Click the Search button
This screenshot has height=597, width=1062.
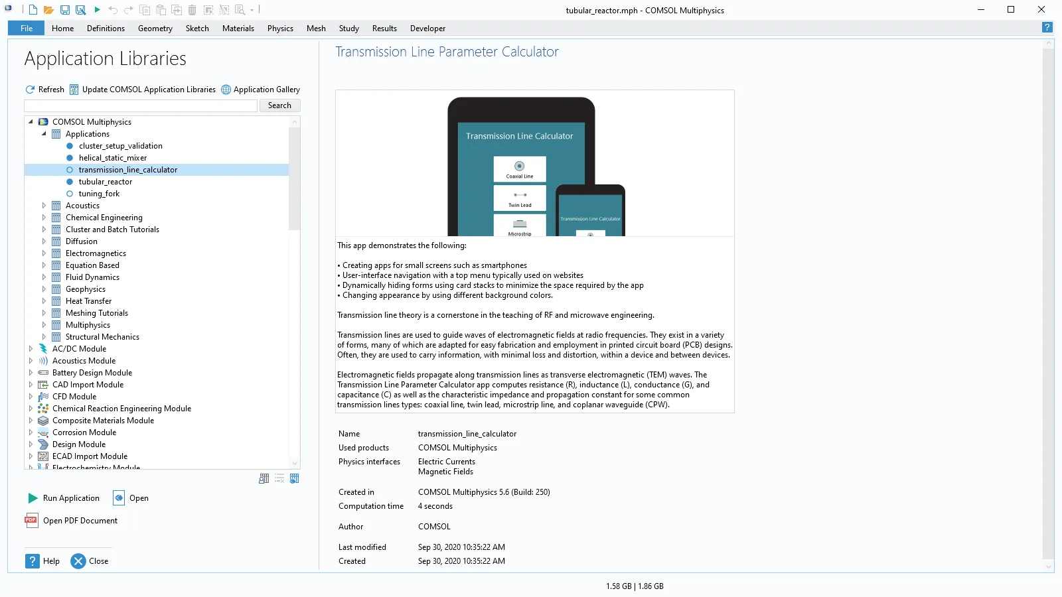(x=279, y=105)
